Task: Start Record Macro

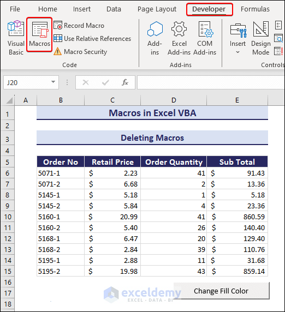Action: coord(79,26)
